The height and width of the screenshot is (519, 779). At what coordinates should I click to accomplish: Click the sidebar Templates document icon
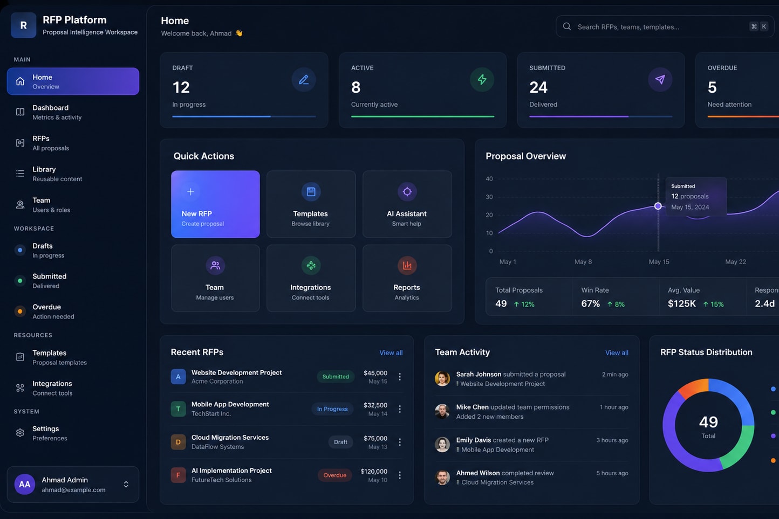coord(20,357)
